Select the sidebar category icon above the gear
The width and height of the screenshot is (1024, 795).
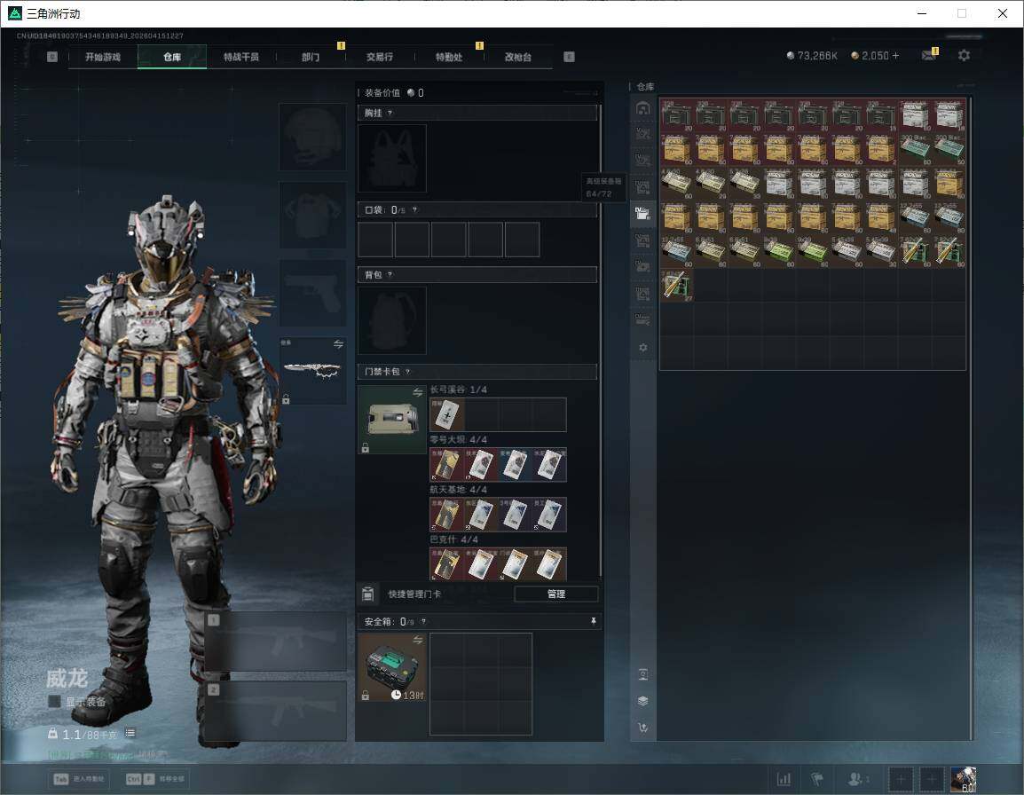(x=642, y=320)
